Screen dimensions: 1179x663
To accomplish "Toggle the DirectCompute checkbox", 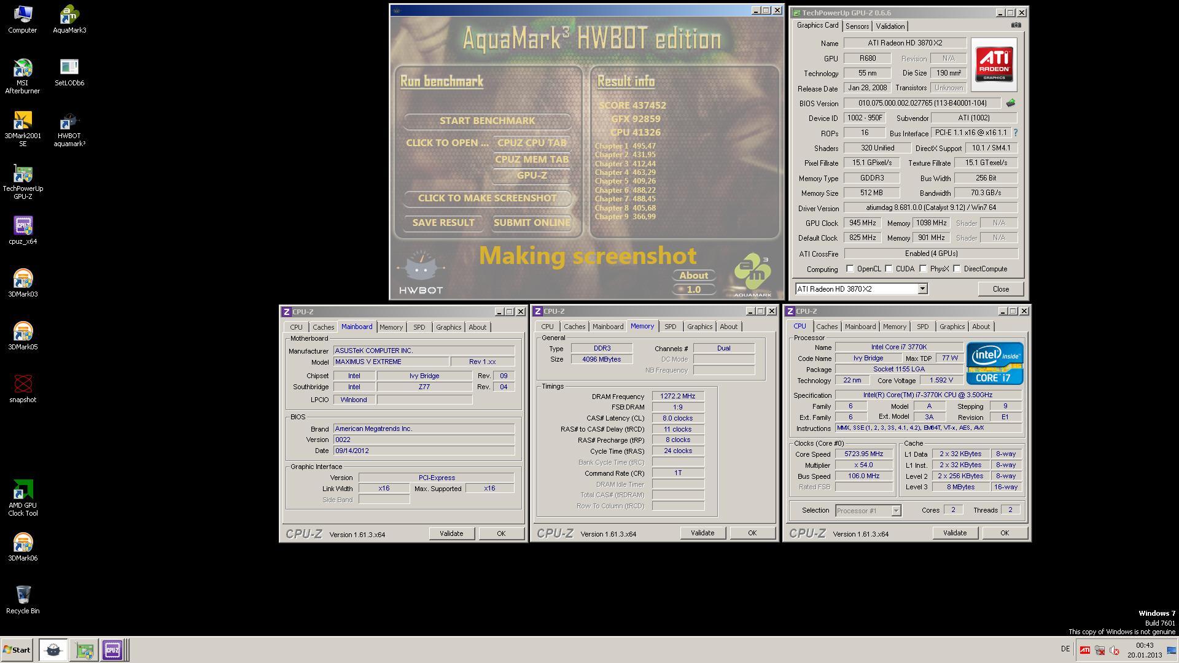I will pos(957,269).
